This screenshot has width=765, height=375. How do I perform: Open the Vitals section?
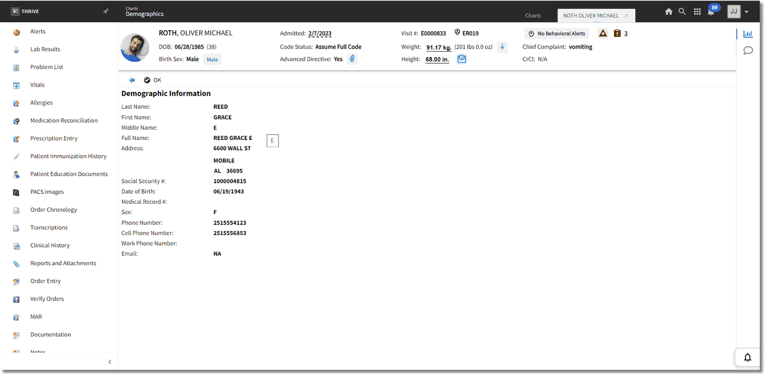pos(38,85)
